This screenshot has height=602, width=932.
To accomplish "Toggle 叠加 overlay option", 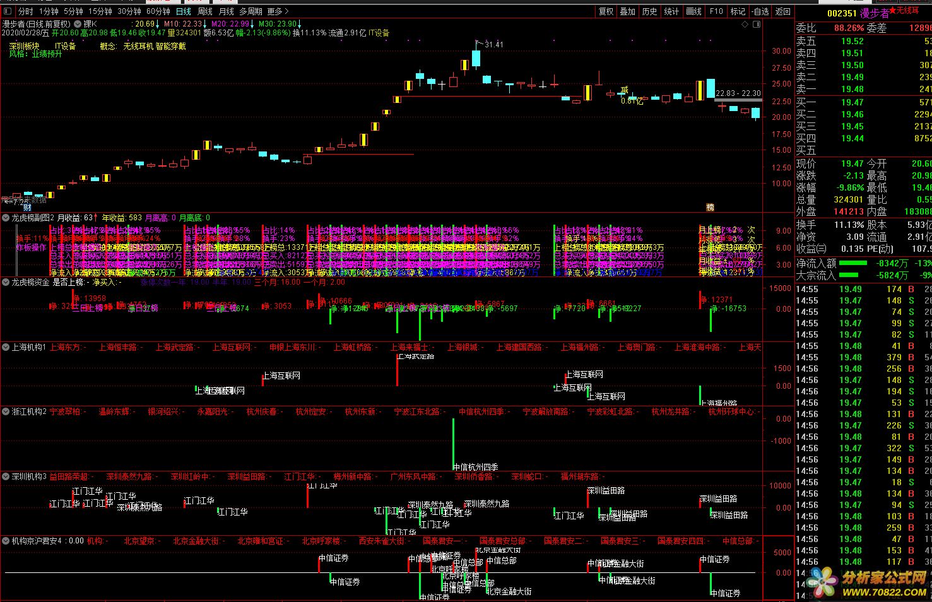I will pos(627,11).
